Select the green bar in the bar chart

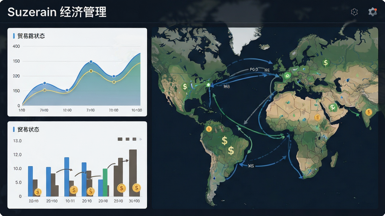[x=105, y=183]
